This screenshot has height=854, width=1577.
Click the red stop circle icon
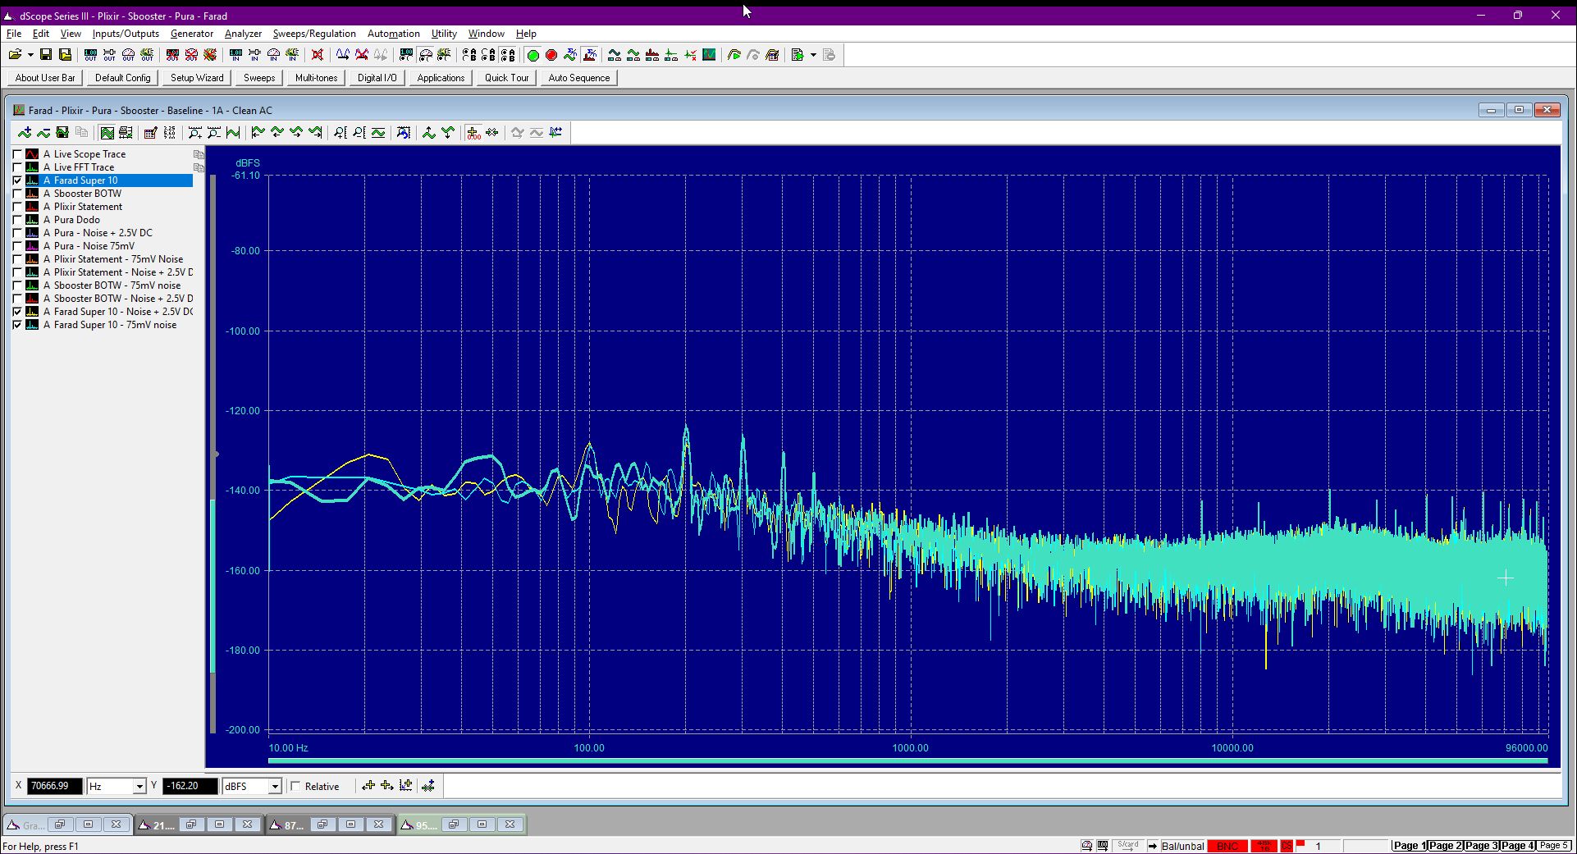coord(551,55)
